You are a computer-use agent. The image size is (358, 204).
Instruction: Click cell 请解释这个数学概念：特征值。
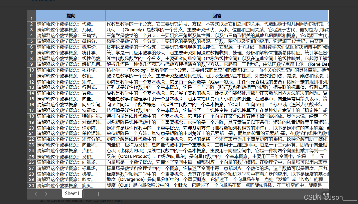pos(71,110)
